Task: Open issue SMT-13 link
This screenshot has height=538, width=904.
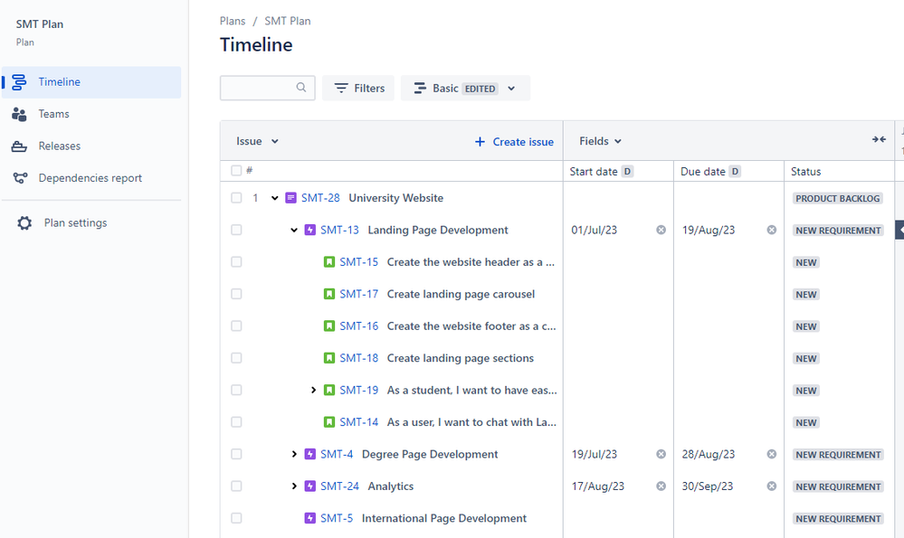Action: point(339,230)
